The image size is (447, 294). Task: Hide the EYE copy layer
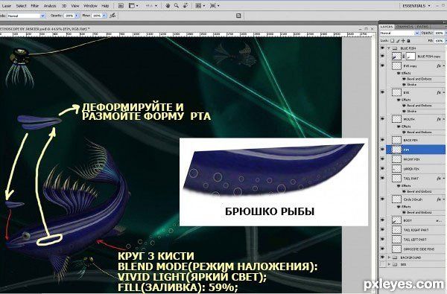click(383, 65)
